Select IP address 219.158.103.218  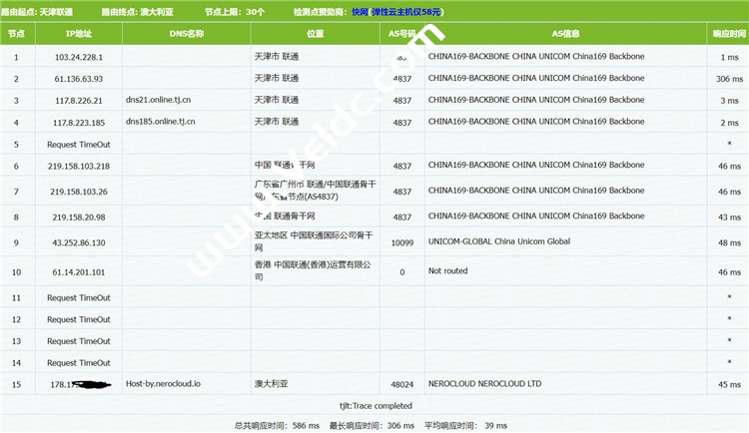78,166
